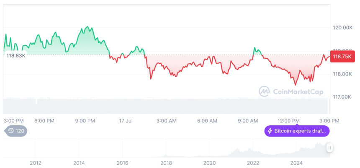Click the 2024 year marker
This screenshot has width=360, height=168.
click(x=296, y=163)
